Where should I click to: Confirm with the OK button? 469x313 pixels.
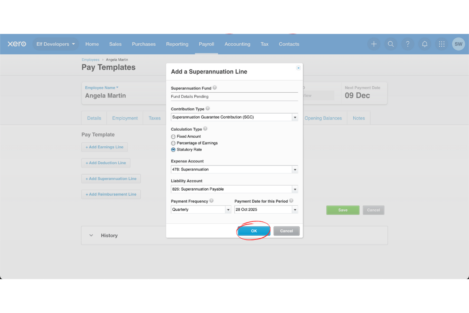253,230
